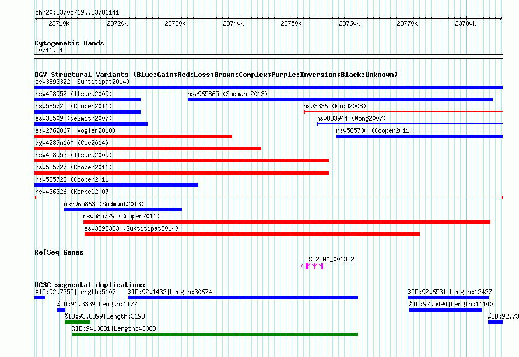Click the UCSC segmental duplications track title
Image resolution: width=519 pixels, height=357 pixels.
point(90,285)
